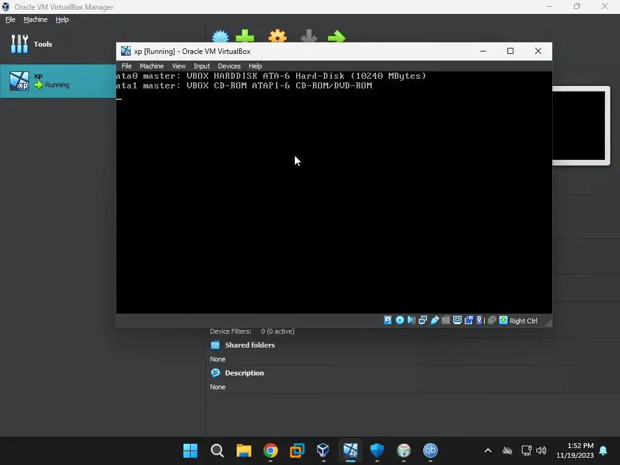The width and height of the screenshot is (620, 465).
Task: Open File Explorer from the taskbar
Action: coord(243,450)
